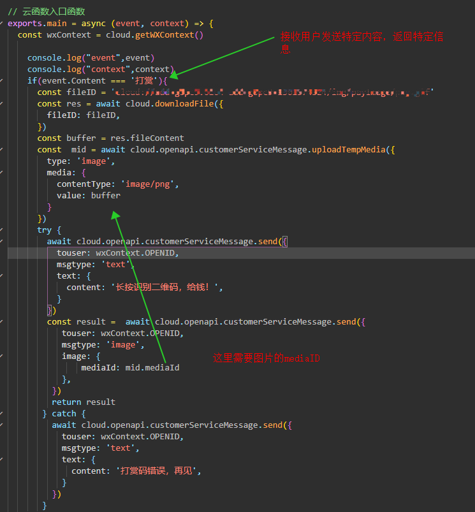The width and height of the screenshot is (475, 512).
Task: Click the highlighted 'touser: wxContext.OPENID,' line
Action: [x=118, y=253]
